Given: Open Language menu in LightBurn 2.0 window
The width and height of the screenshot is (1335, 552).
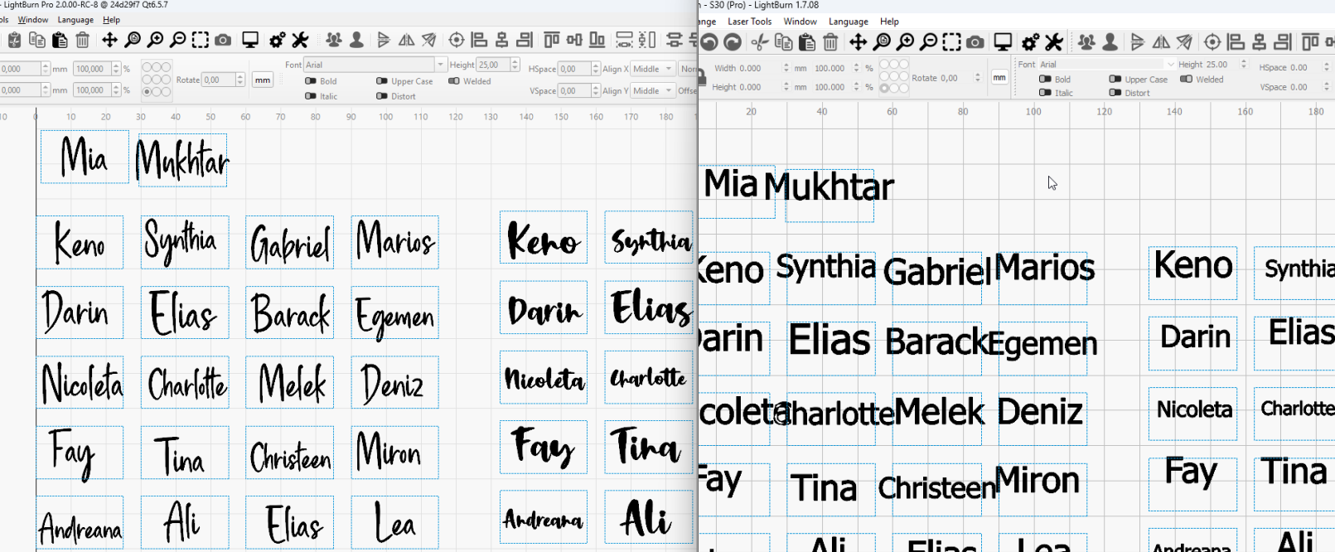Looking at the screenshot, I should click(75, 20).
